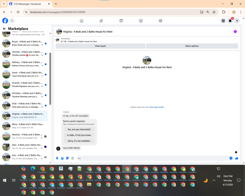Open Mary conversation in chat list
Screen dimensions: 245x196
pyautogui.click(x=24, y=126)
